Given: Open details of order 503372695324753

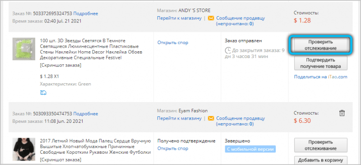Looking at the screenshot, I should (x=86, y=13).
